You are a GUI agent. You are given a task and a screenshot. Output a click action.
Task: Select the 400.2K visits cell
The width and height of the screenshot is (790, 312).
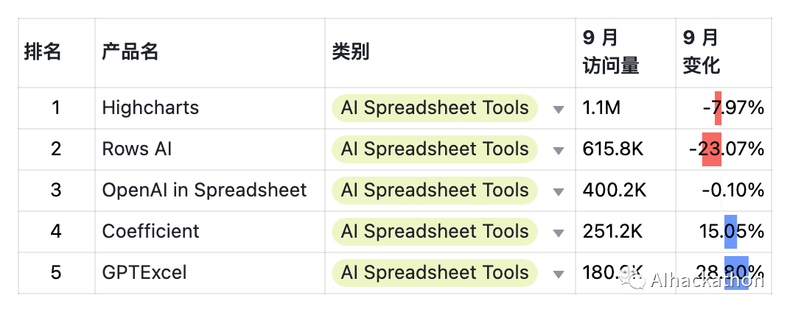tap(626, 191)
